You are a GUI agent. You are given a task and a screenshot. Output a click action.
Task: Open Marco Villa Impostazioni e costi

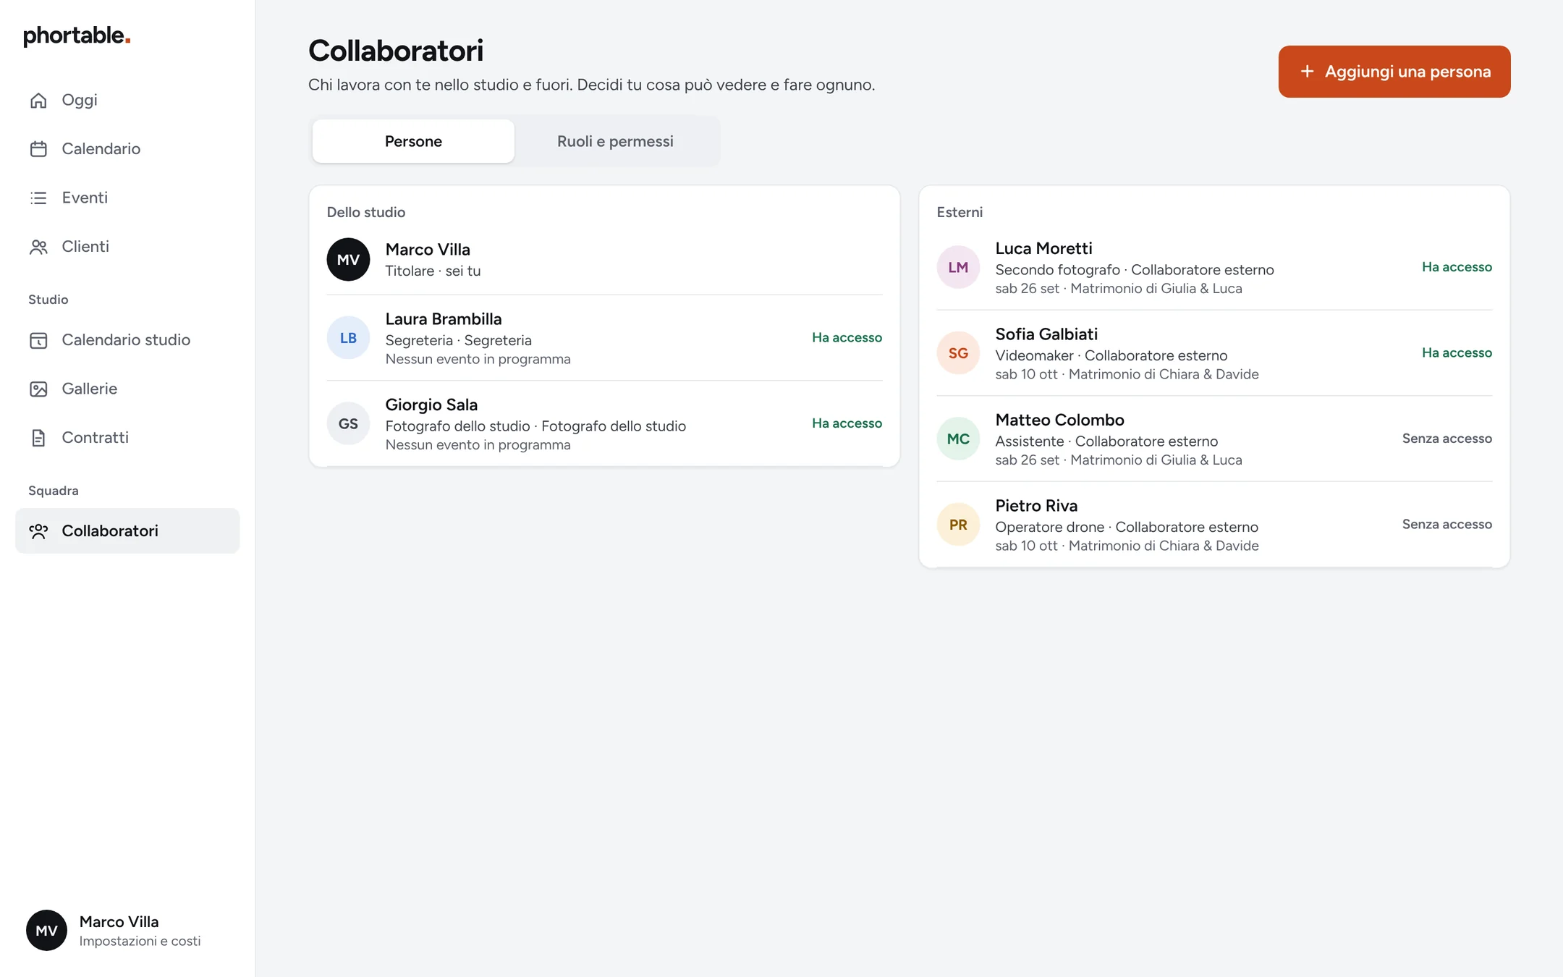point(127,930)
